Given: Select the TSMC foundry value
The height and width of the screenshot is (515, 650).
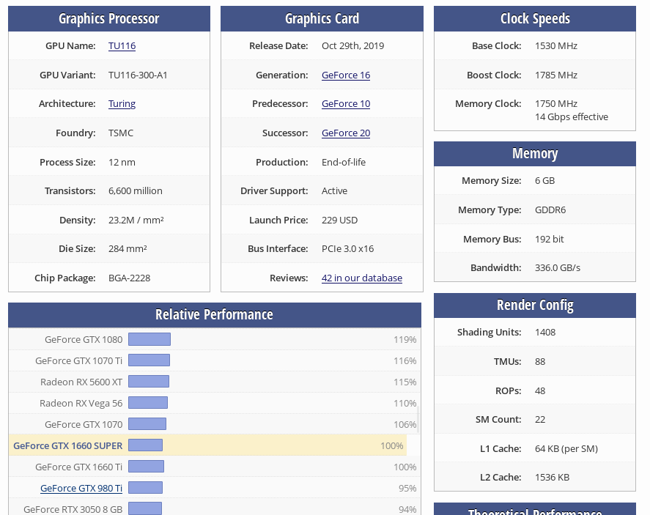Looking at the screenshot, I should pos(121,133).
